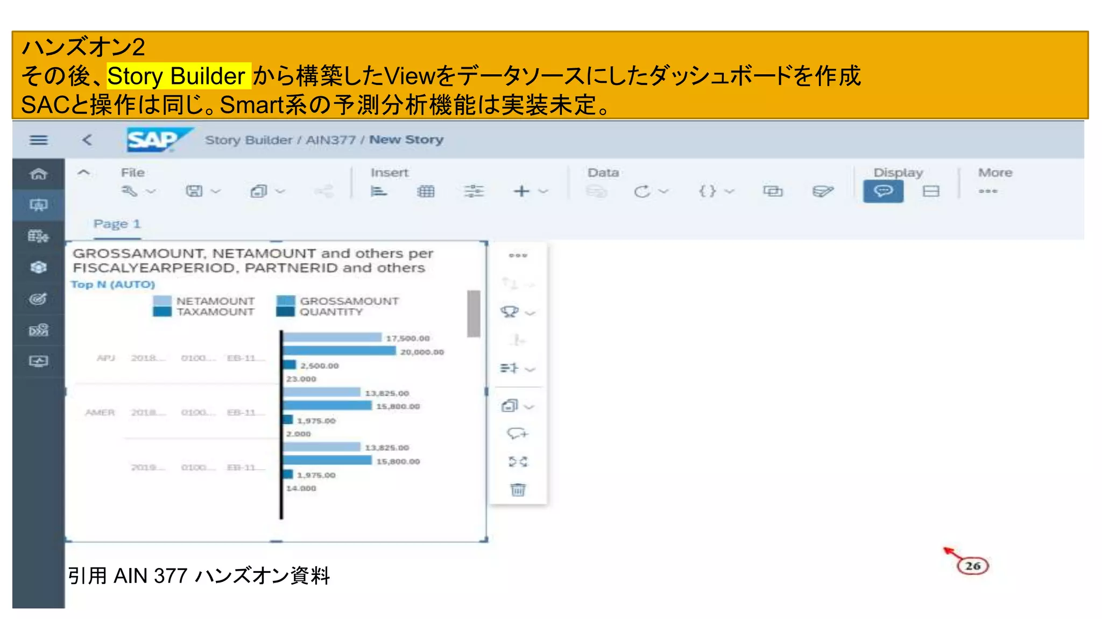Click the Top N (AUTO) link

click(113, 284)
